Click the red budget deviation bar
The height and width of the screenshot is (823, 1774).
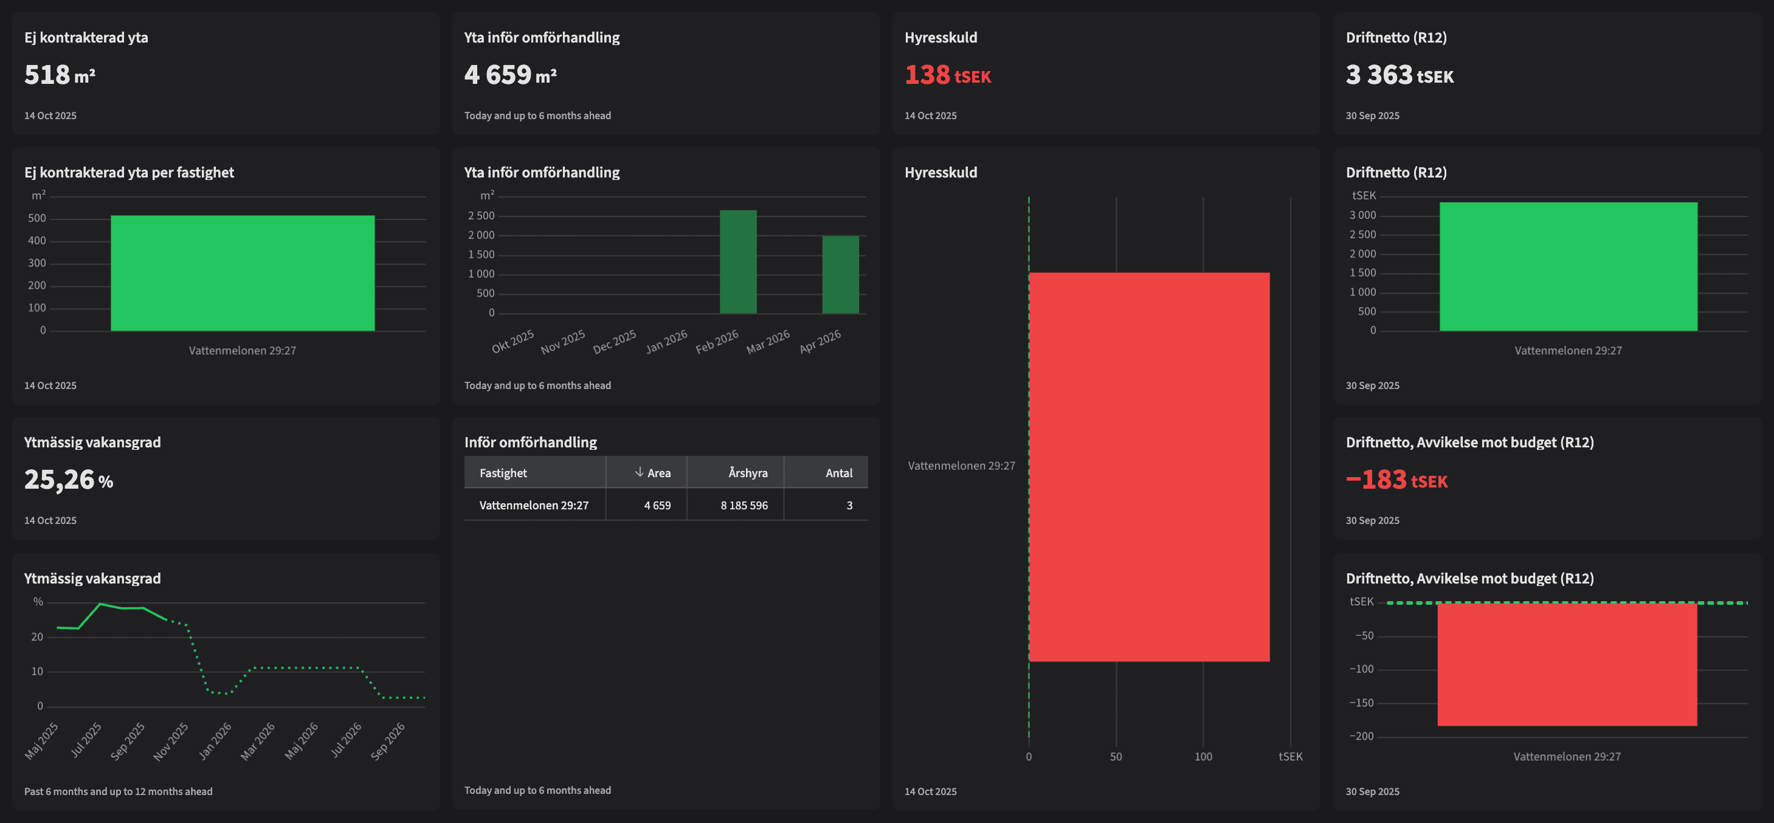(x=1567, y=664)
